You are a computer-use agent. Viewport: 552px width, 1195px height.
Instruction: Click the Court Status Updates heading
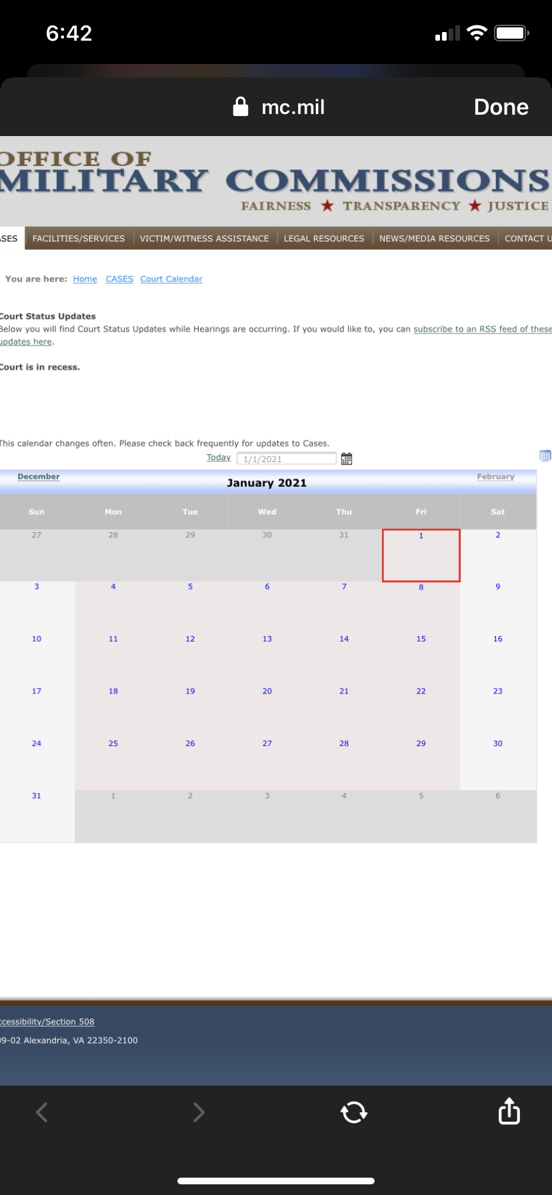pos(48,316)
